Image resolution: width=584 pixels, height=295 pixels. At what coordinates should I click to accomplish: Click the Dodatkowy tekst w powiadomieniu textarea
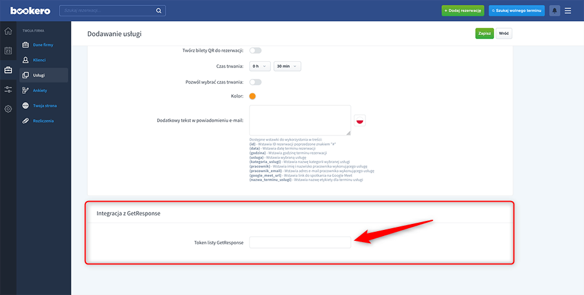[300, 120]
